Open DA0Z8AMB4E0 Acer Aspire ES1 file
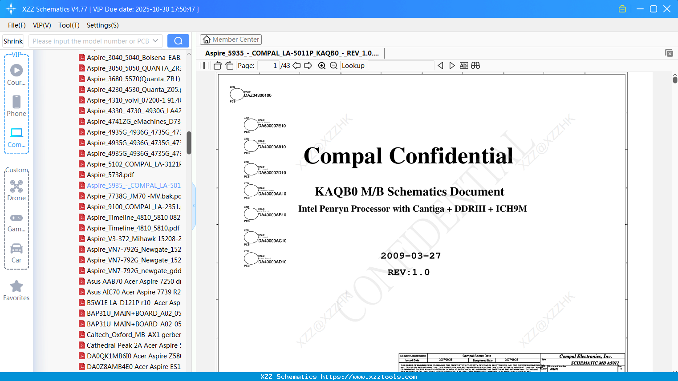Screen dimensions: 678x381 coord(130,366)
